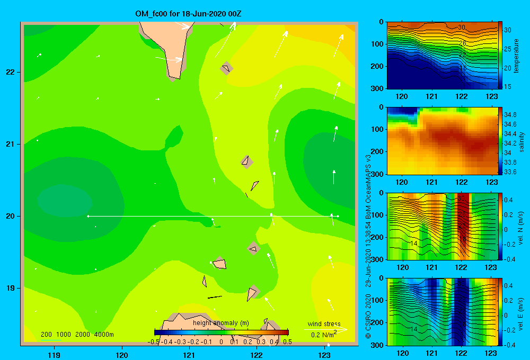Click the '29-Jun-2020 13:38:54' timestamp text
The width and height of the screenshot is (530, 360).
click(x=368, y=254)
